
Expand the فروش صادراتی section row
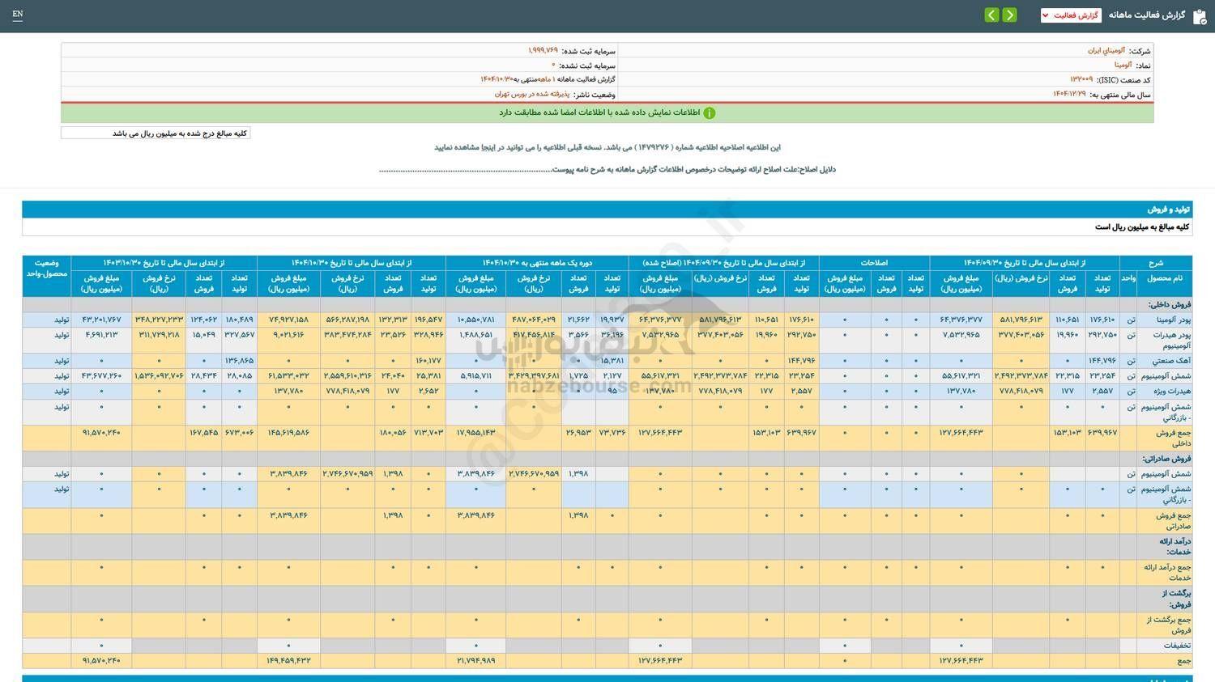click(1158, 456)
